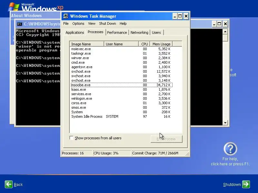
Task: Open the Options menu
Action: [x=78, y=23]
